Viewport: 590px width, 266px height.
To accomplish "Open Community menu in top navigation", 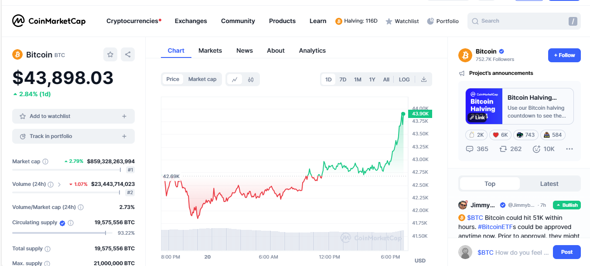I will (238, 21).
